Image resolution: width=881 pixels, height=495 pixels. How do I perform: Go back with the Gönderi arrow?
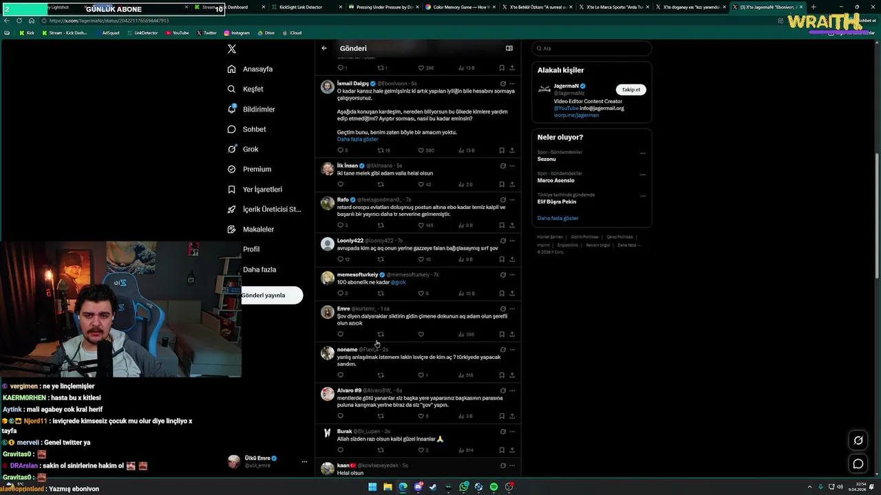(x=324, y=48)
